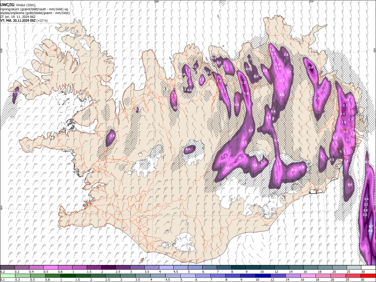Screen dimensions: 376x282
Task: Click the '4.7' value offshore to the east
Action: point(371,226)
